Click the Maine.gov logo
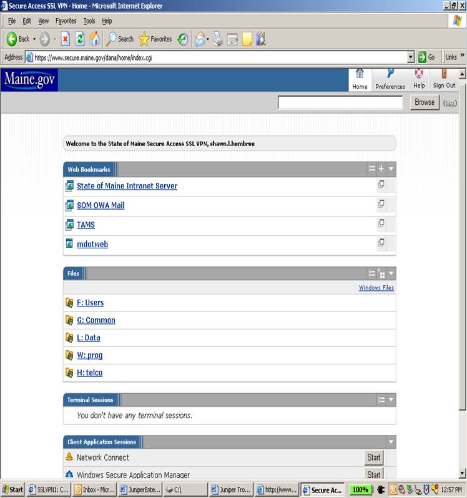467x498 pixels. point(29,80)
